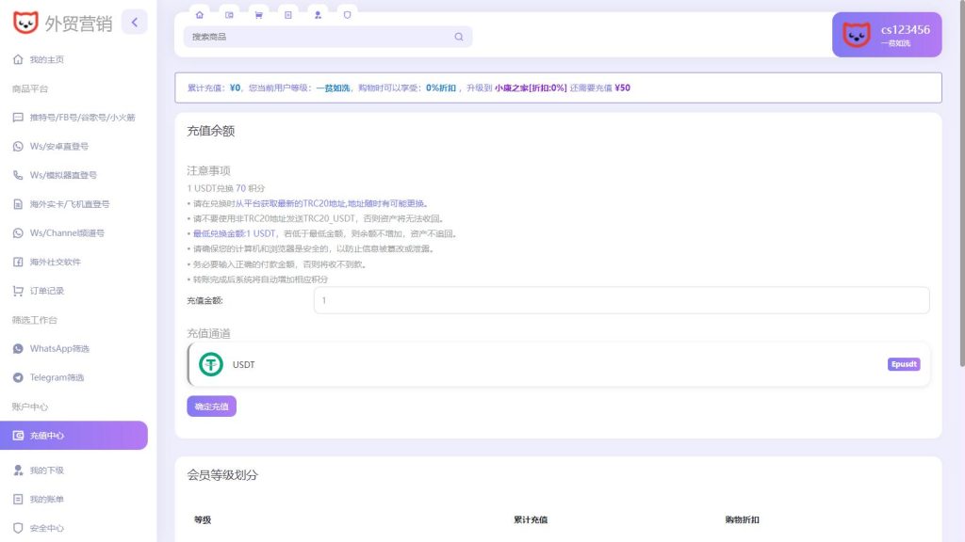Collapse the sidebar with the chevron button
The image size is (965, 542).
135,23
